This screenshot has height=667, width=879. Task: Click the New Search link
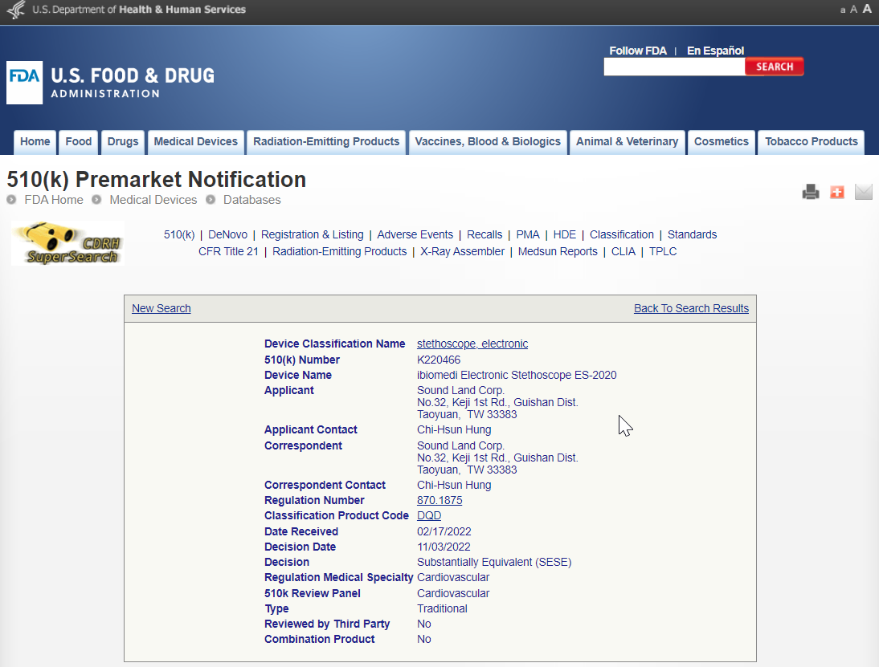pos(161,308)
